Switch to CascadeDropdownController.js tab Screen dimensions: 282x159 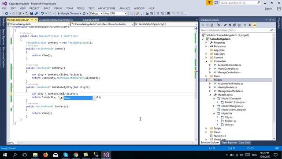(x=56, y=20)
